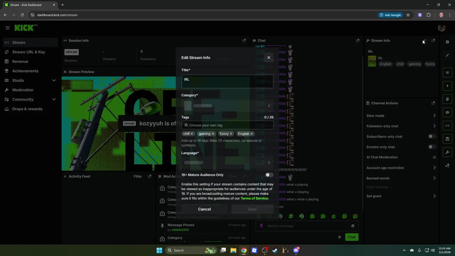Remove the 'funny' tag
Screen dimensions: 455x256
point(231,134)
